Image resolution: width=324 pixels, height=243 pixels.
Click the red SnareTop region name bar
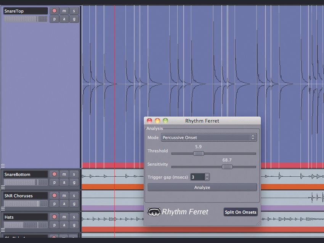click(x=113, y=165)
